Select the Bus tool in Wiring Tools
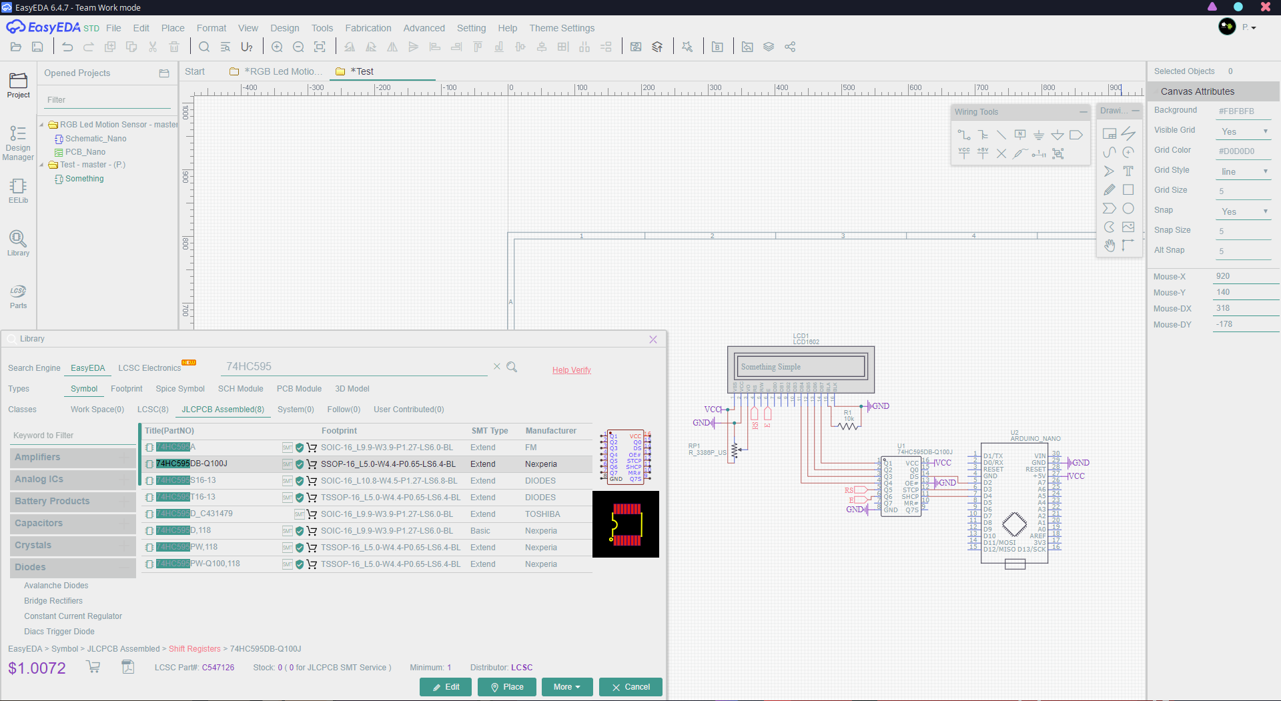Image resolution: width=1281 pixels, height=701 pixels. 983,135
